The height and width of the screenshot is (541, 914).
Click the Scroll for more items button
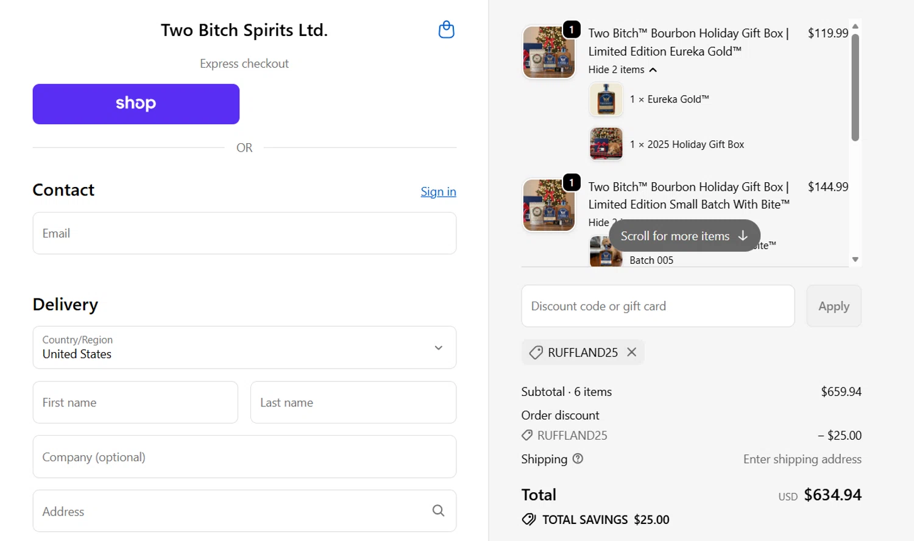coord(684,236)
